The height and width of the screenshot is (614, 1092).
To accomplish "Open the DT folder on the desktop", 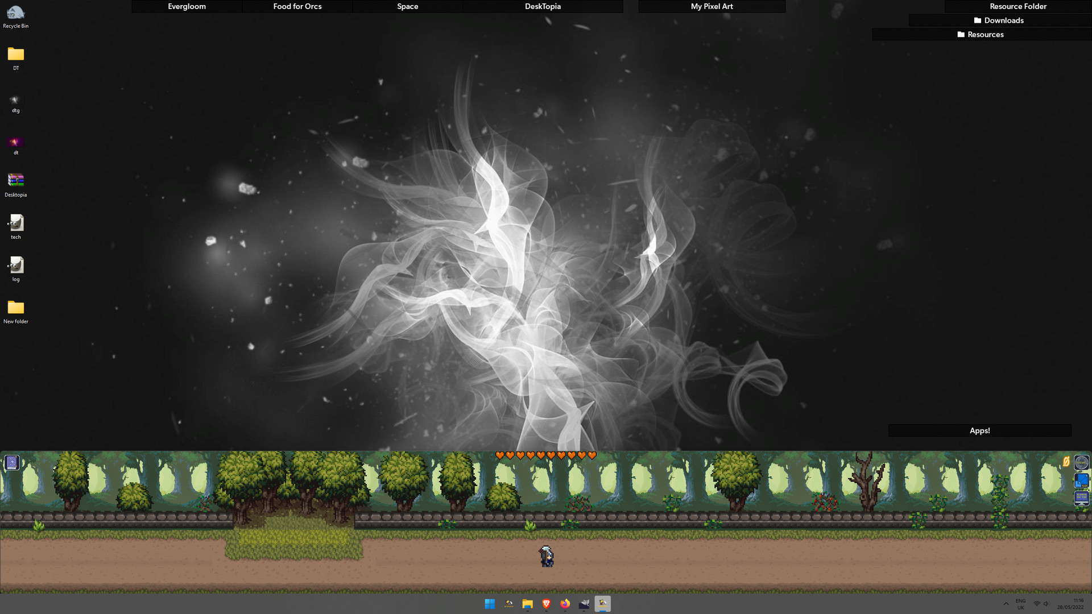I will [16, 59].
